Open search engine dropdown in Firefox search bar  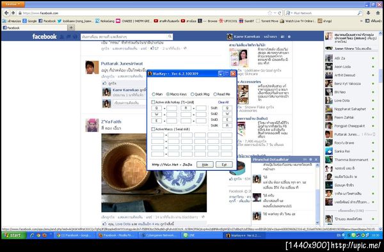coord(289,13)
